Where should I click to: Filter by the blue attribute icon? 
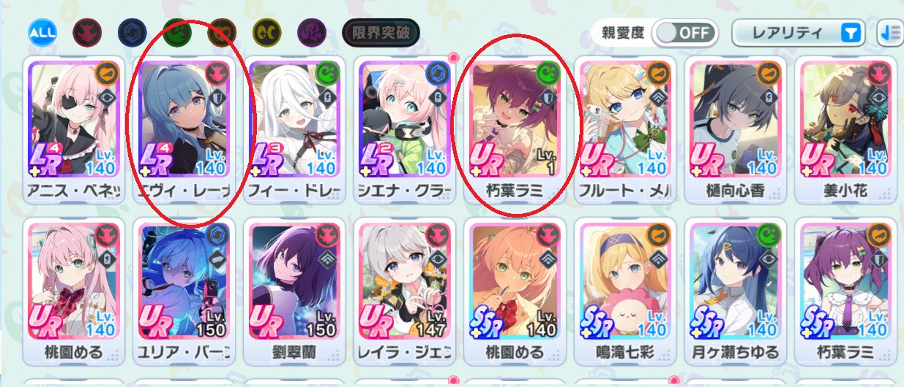(131, 33)
